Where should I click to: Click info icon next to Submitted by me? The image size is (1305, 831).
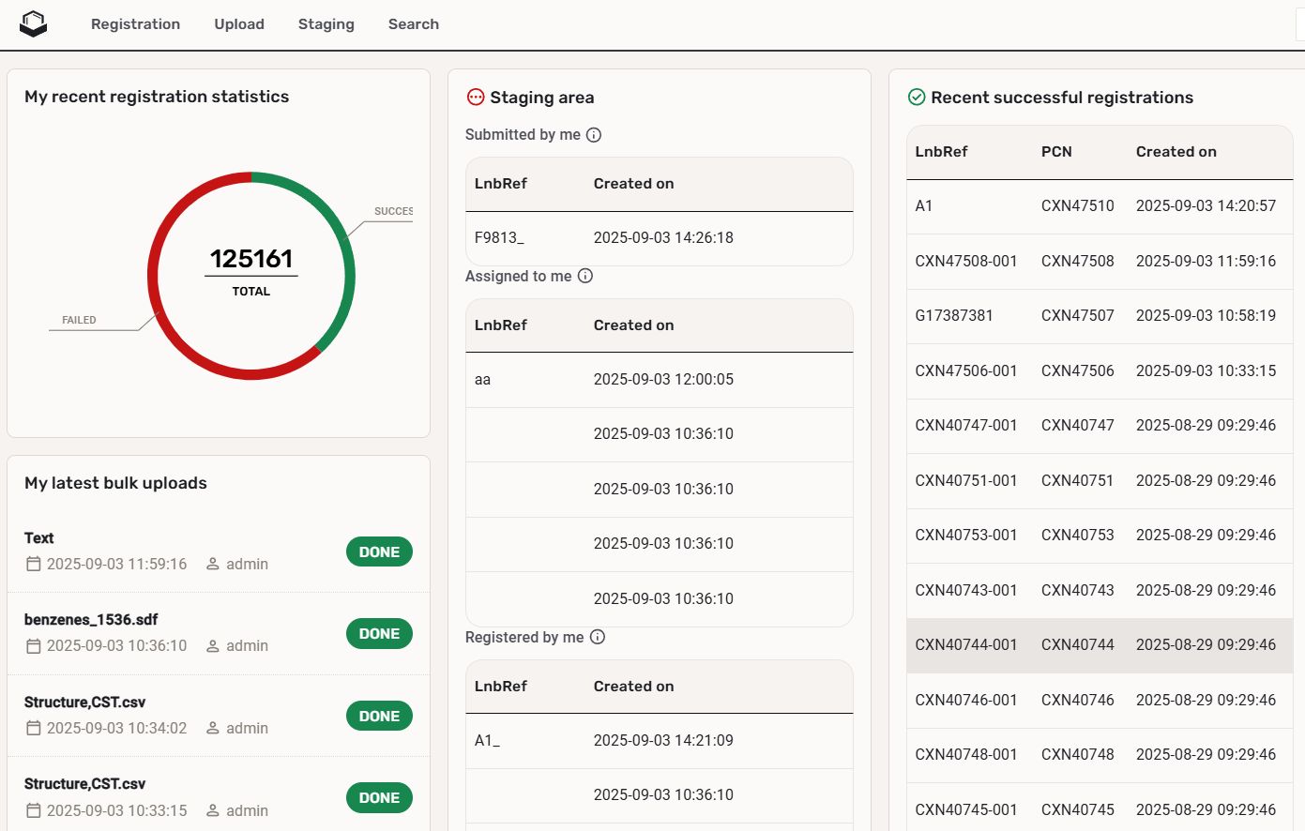[x=594, y=135]
